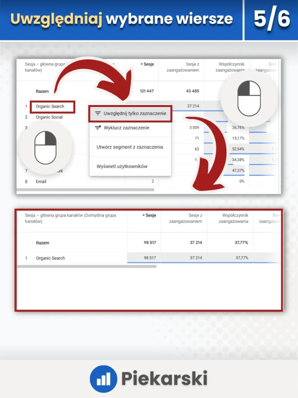Click 98 517 in lower Organic Search row

click(150, 258)
